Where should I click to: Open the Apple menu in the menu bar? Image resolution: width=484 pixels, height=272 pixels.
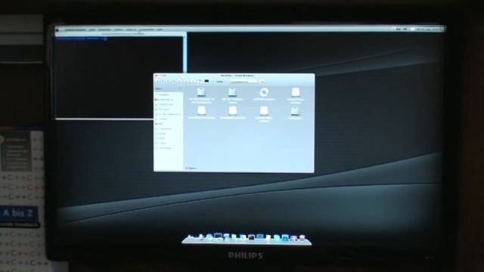(x=57, y=30)
